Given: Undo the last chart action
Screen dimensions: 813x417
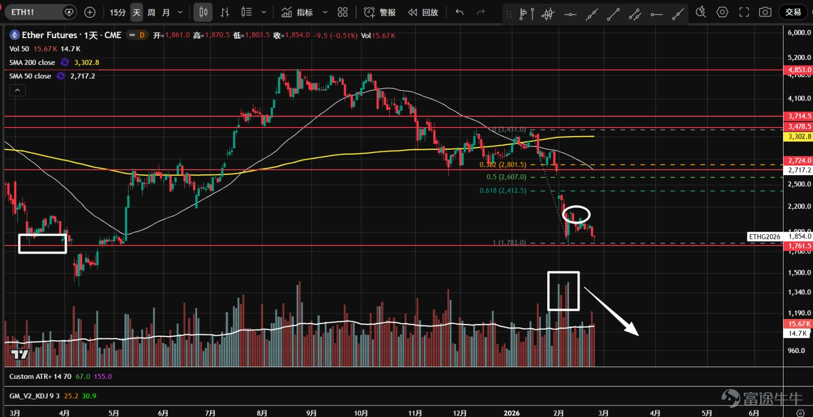Looking at the screenshot, I should click(460, 12).
